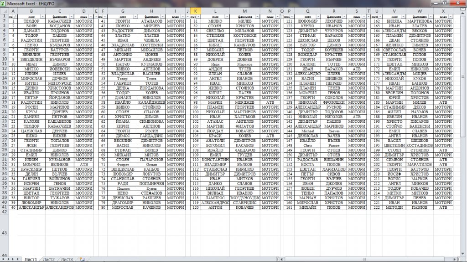Go to previous sheet tab using arrow
Screen dimensions: 467x262
coord(8,259)
